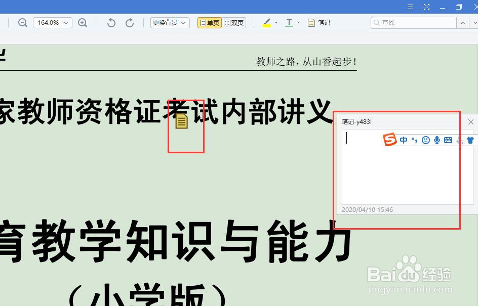
Task: Open the yellow note marker on page
Action: pos(182,121)
